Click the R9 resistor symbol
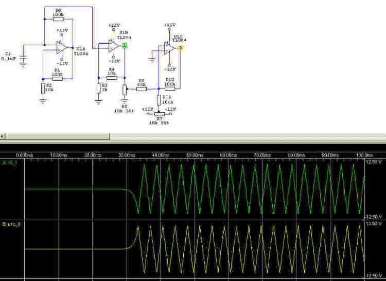The width and height of the screenshot is (386, 281). pyautogui.click(x=141, y=89)
